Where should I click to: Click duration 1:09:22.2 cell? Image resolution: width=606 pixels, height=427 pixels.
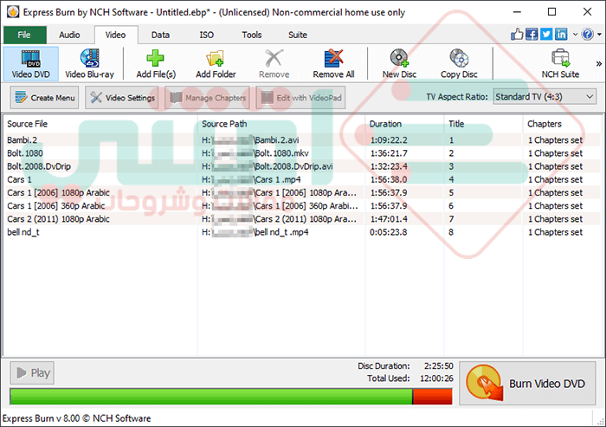(389, 140)
